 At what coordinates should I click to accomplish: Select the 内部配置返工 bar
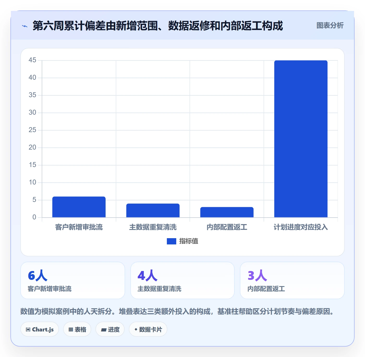pos(227,212)
